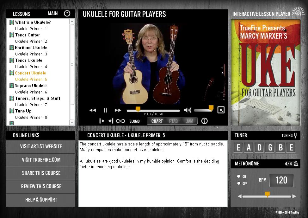This screenshot has width=308, height=218.
Task: Open lesson 'Ukulele Primer: 7'
Action: click(x=31, y=105)
